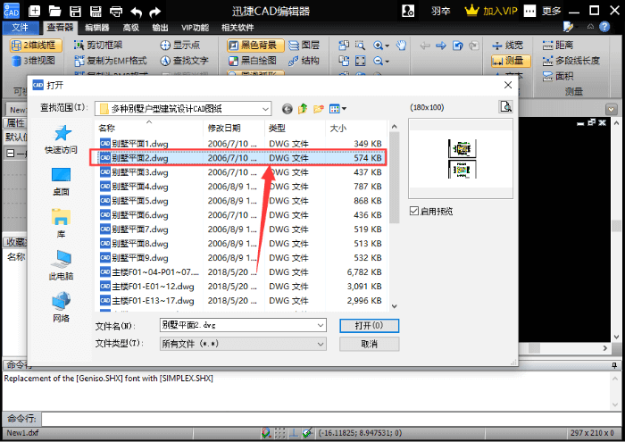The width and height of the screenshot is (625, 442).
Task: Switch to the 编辑器 ribbon tab
Action: (96, 28)
